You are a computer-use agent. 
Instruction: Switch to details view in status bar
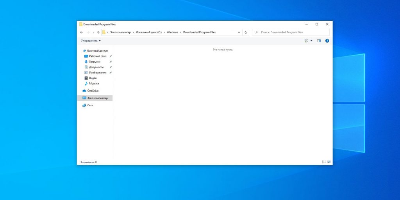click(324, 162)
